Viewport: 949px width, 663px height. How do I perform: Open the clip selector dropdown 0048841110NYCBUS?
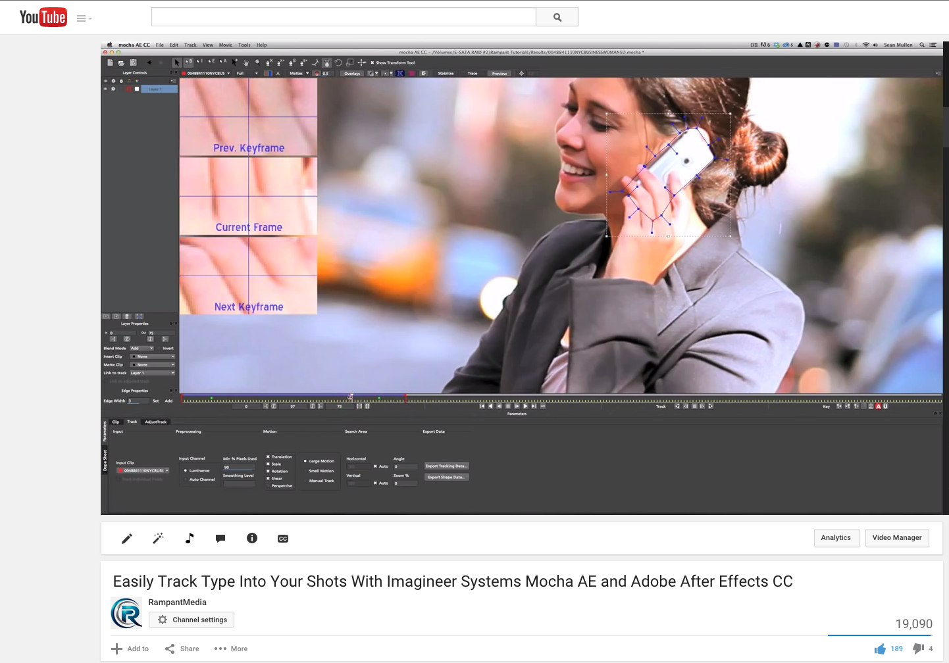[207, 74]
